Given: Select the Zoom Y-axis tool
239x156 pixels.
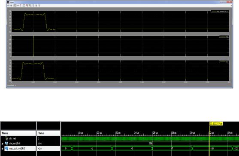Looking at the screenshot, I should [21, 6].
